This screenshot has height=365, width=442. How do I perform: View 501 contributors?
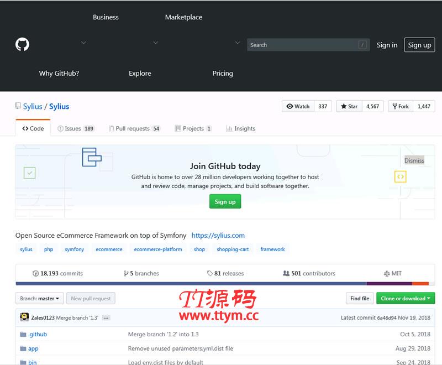pos(309,273)
